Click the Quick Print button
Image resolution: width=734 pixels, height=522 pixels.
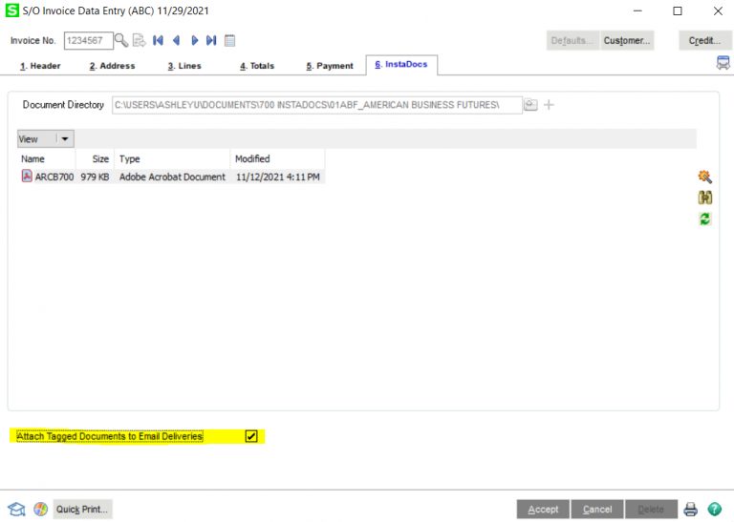click(x=82, y=510)
